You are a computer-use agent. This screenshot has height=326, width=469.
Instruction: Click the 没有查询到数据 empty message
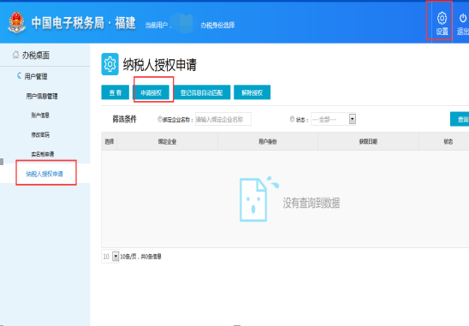pyautogui.click(x=312, y=203)
